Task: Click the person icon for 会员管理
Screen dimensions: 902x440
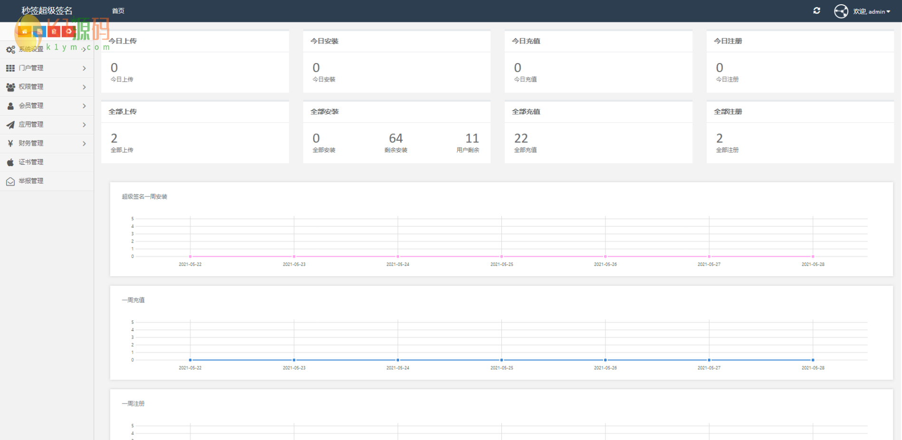Action: coord(10,106)
